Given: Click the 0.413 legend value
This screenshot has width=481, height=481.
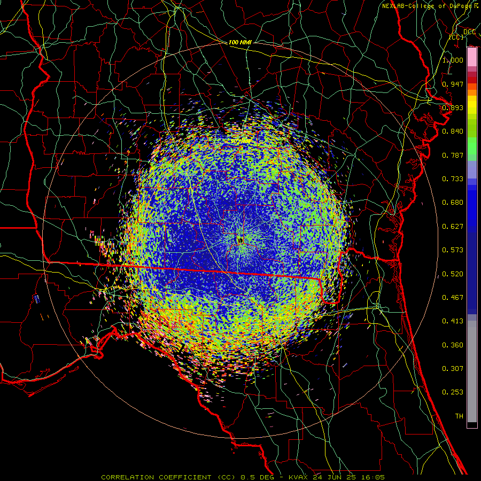Looking at the screenshot, I should pos(453,321).
